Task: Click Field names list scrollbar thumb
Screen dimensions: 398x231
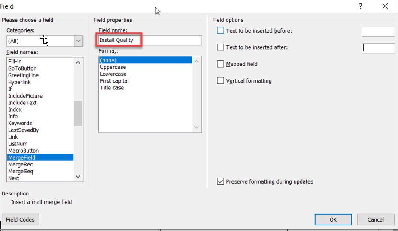Action: tap(78, 113)
